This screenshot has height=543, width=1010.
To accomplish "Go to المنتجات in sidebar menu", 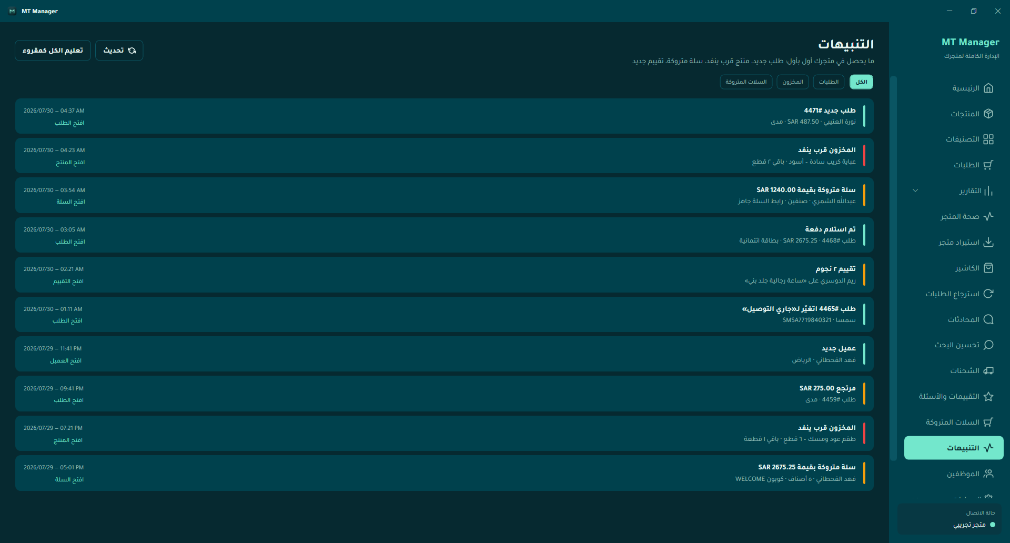I will (954, 114).
